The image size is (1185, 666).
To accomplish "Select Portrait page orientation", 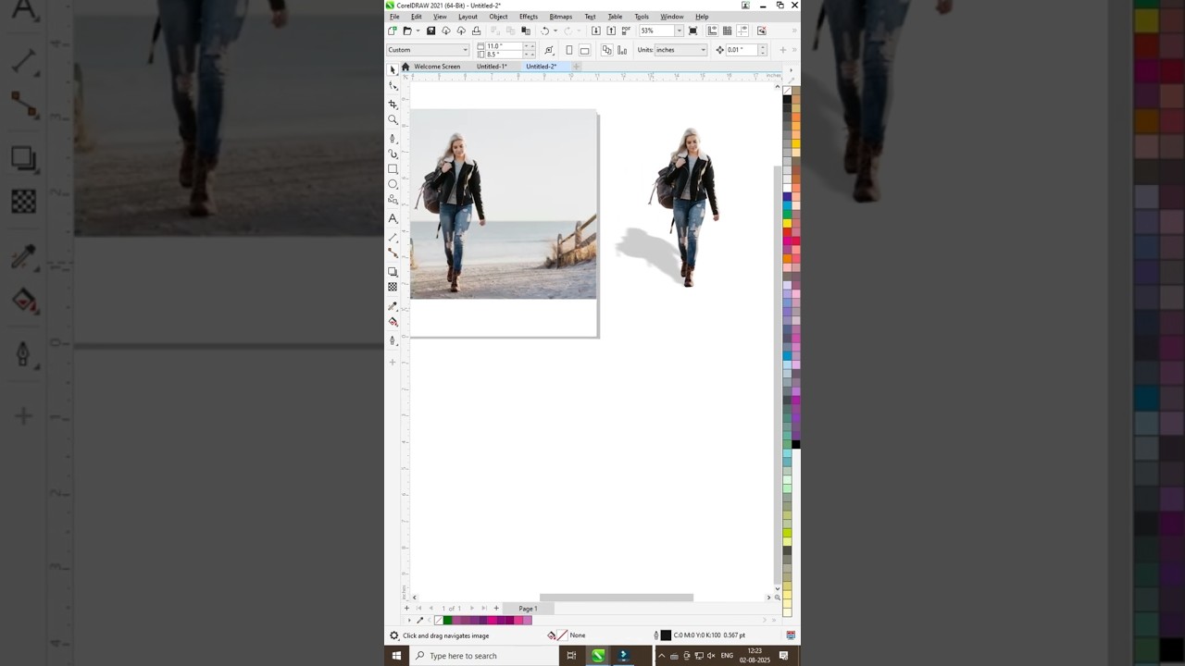I will point(569,50).
